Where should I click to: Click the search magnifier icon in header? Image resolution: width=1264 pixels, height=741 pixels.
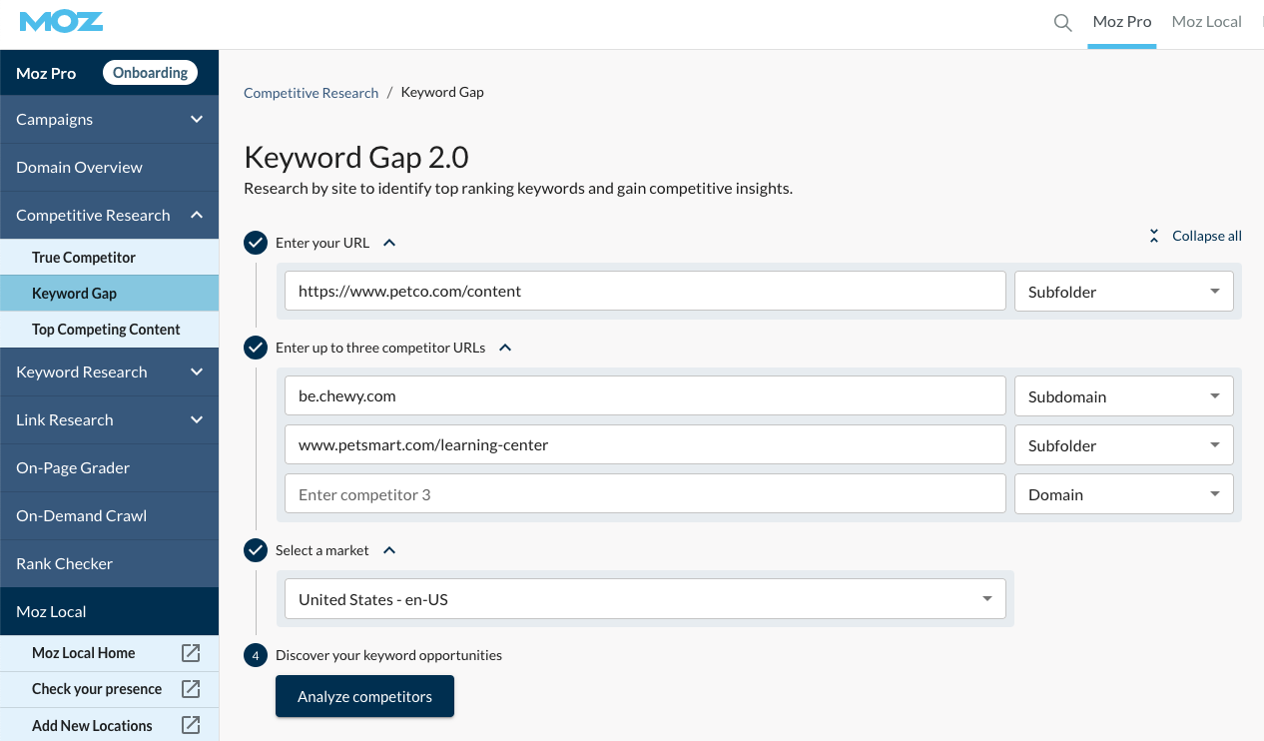(x=1063, y=22)
